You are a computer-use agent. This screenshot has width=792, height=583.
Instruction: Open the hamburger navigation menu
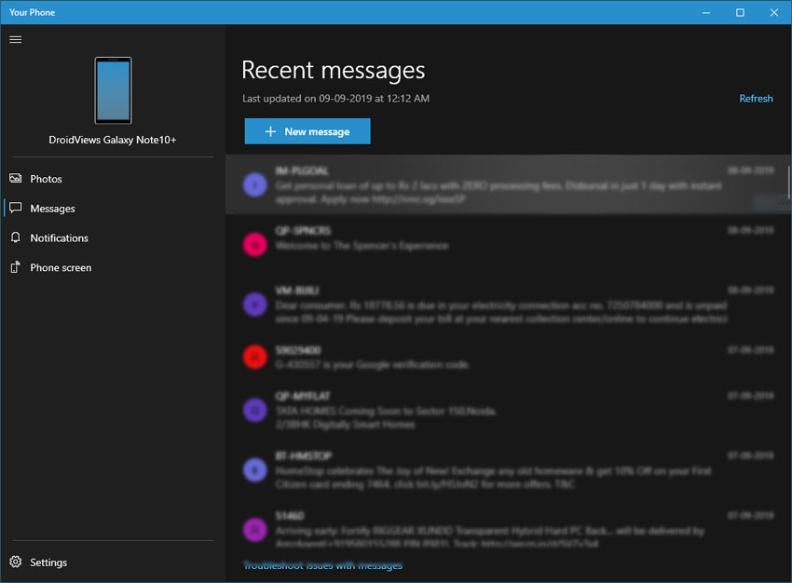tap(16, 39)
